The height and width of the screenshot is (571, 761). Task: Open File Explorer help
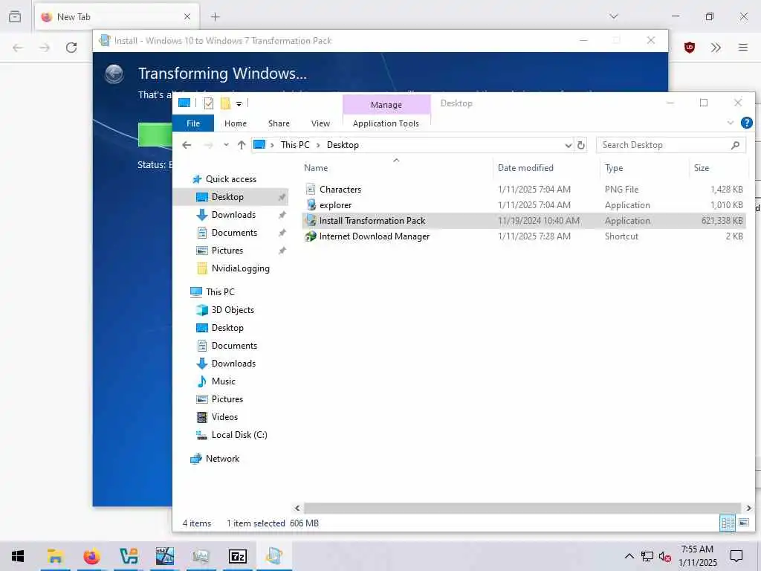click(x=746, y=123)
